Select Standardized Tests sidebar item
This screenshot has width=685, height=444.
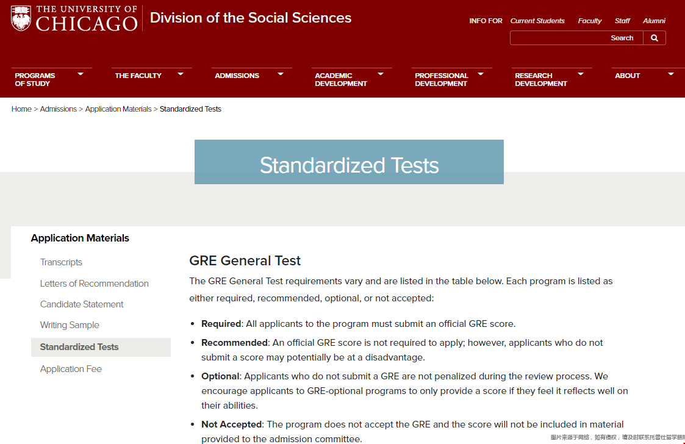click(x=101, y=347)
